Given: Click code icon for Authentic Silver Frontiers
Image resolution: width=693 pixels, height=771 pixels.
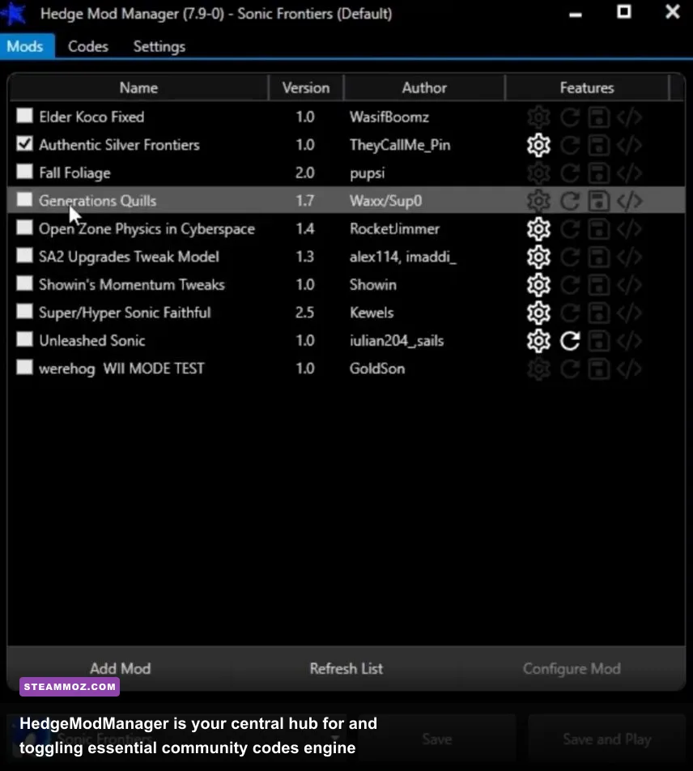Looking at the screenshot, I should 630,145.
